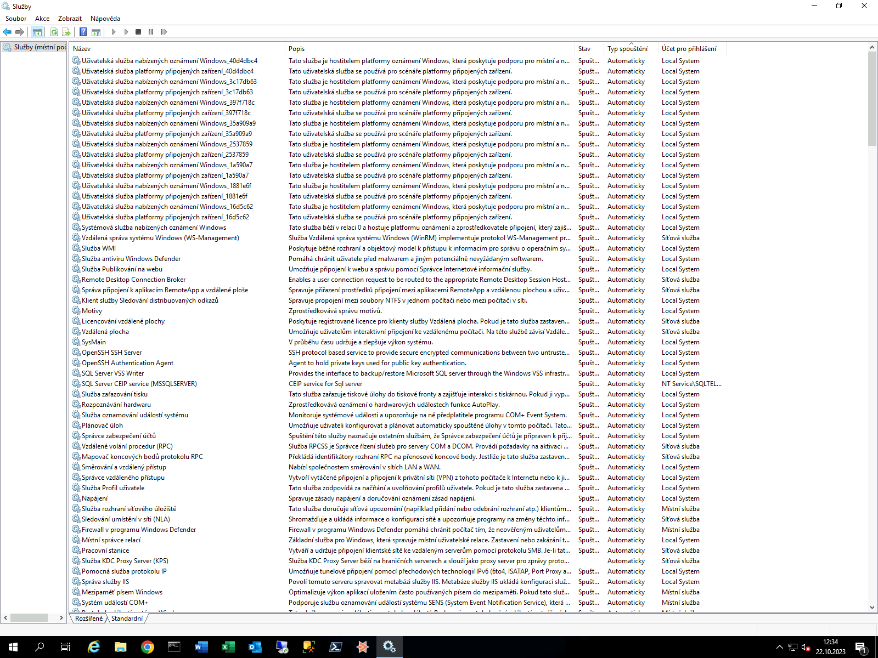Click the Refresh toolbar icon
Viewport: 878px width, 658px height.
coord(54,32)
